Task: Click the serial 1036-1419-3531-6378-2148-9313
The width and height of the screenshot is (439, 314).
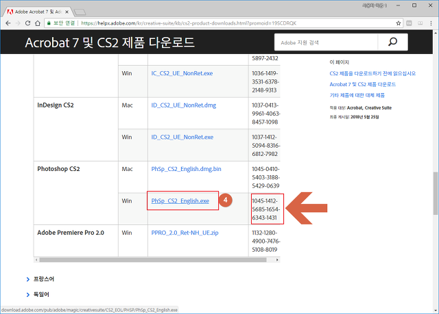Action: click(265, 82)
